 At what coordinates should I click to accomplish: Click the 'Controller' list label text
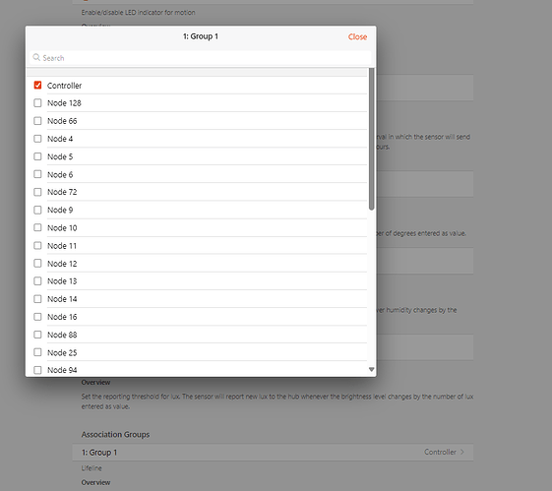[64, 86]
